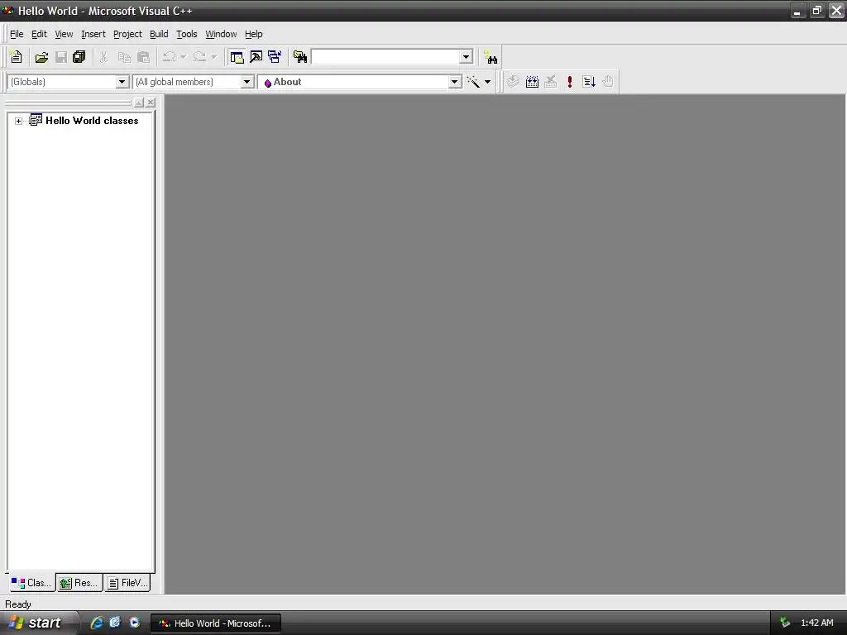The width and height of the screenshot is (847, 635).
Task: Click the Save All icon
Action: [79, 57]
